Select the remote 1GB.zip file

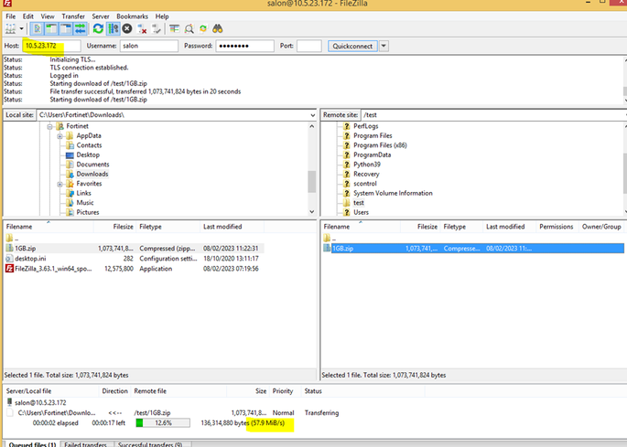(x=473, y=249)
